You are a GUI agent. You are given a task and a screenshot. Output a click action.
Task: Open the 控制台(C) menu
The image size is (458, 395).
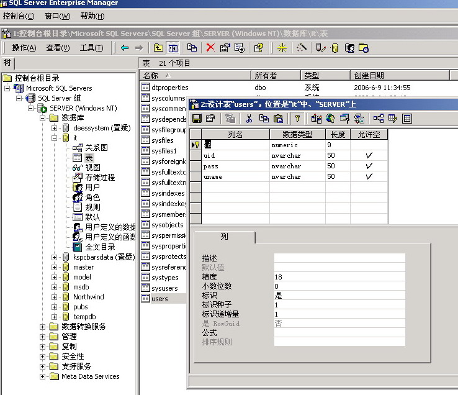tap(19, 16)
